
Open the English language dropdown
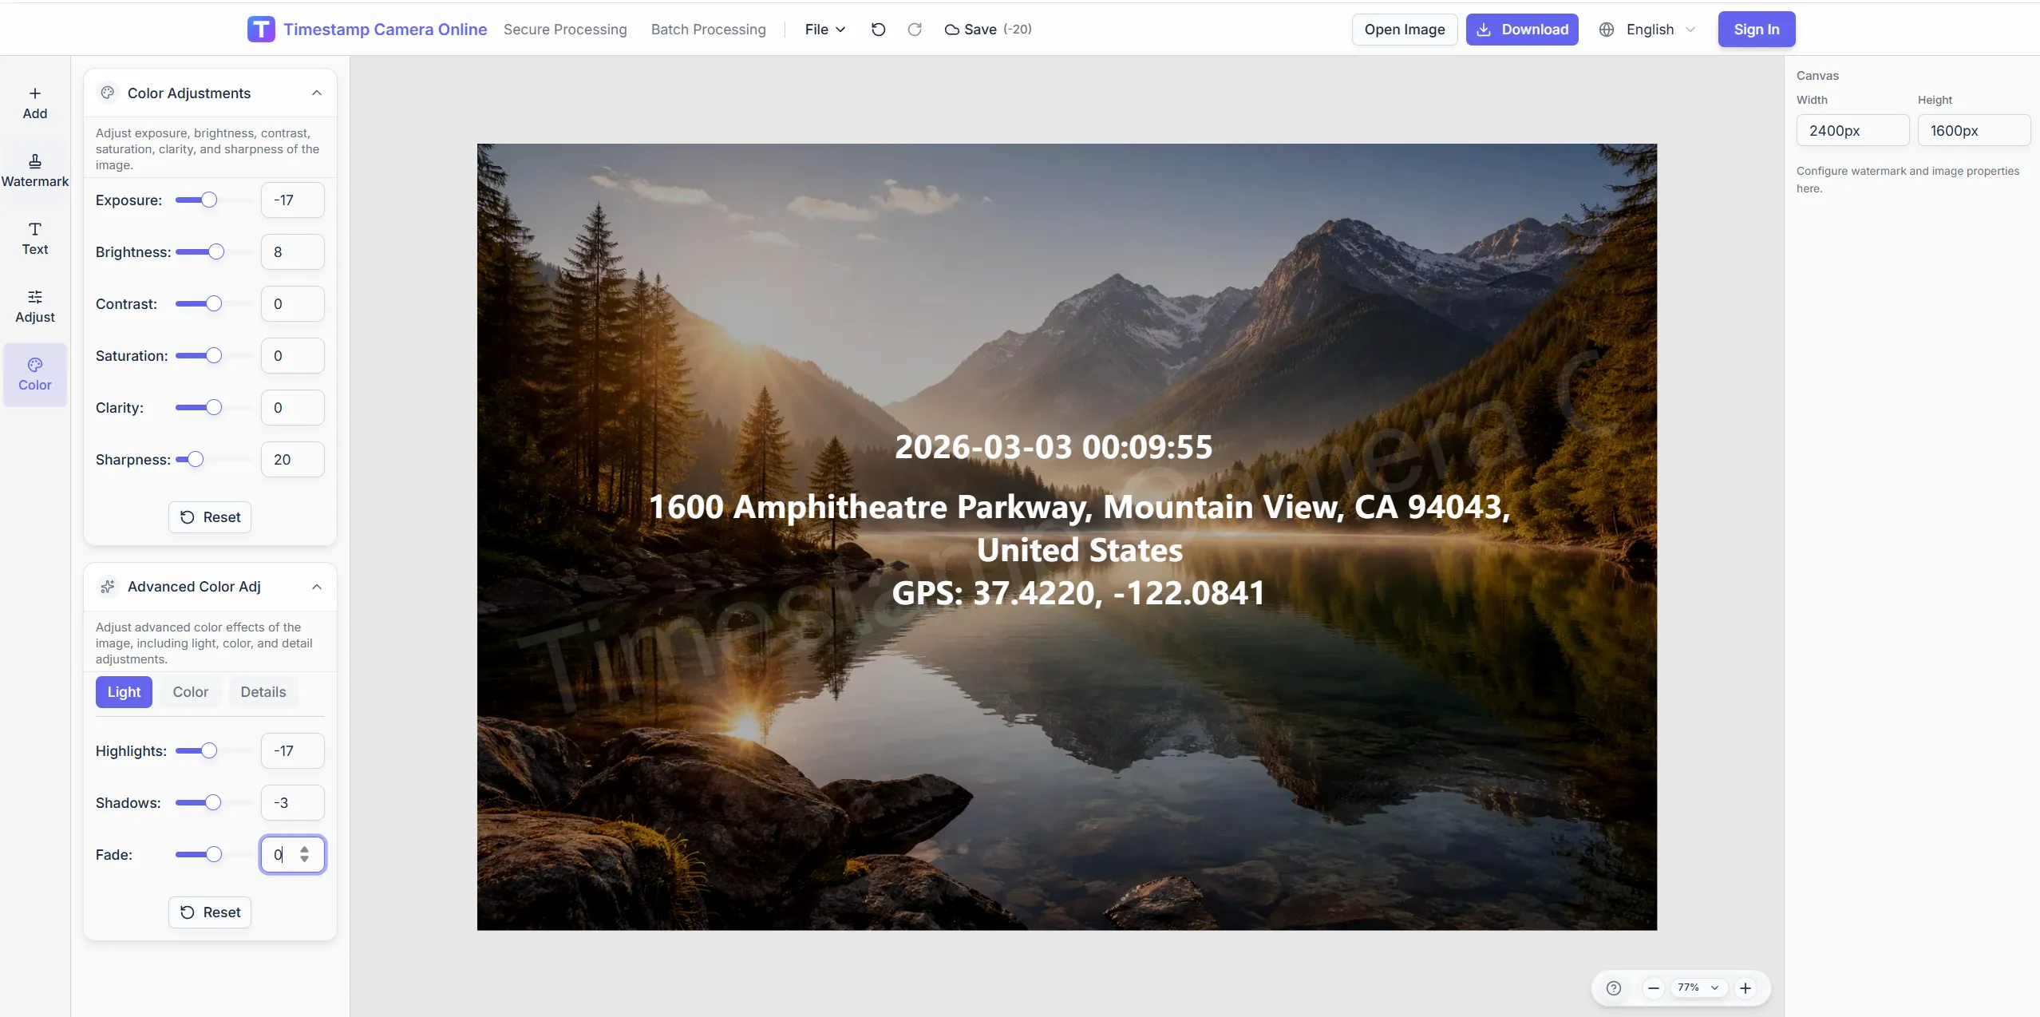[1648, 30]
